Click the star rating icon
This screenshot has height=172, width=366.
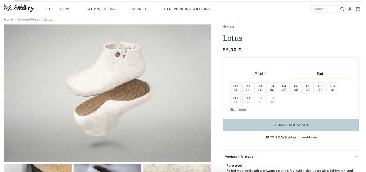point(225,27)
